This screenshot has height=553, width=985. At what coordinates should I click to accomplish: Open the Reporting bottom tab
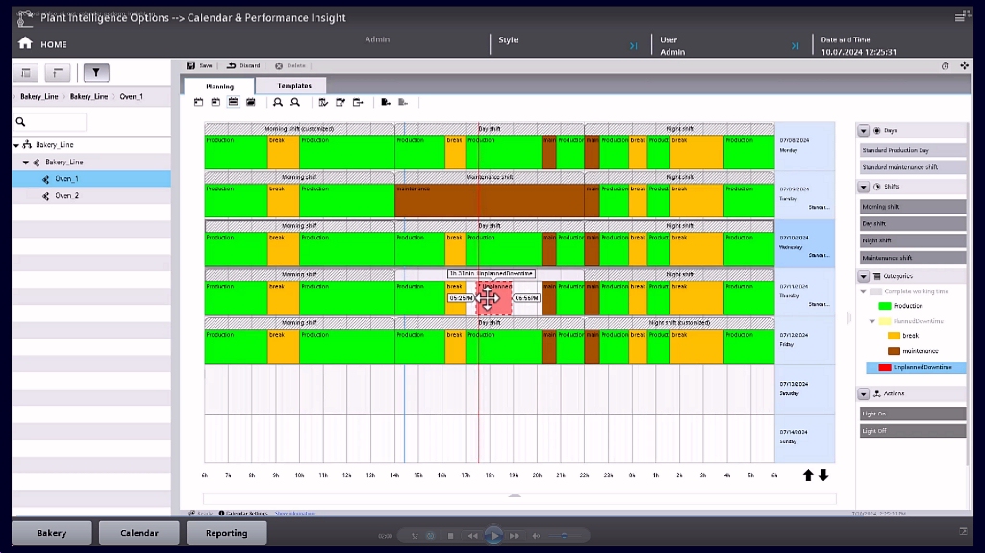click(x=227, y=533)
